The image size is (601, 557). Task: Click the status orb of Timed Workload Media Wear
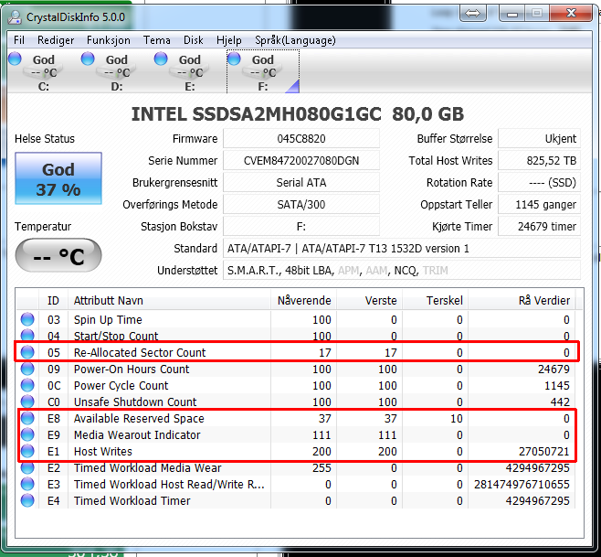tap(27, 467)
